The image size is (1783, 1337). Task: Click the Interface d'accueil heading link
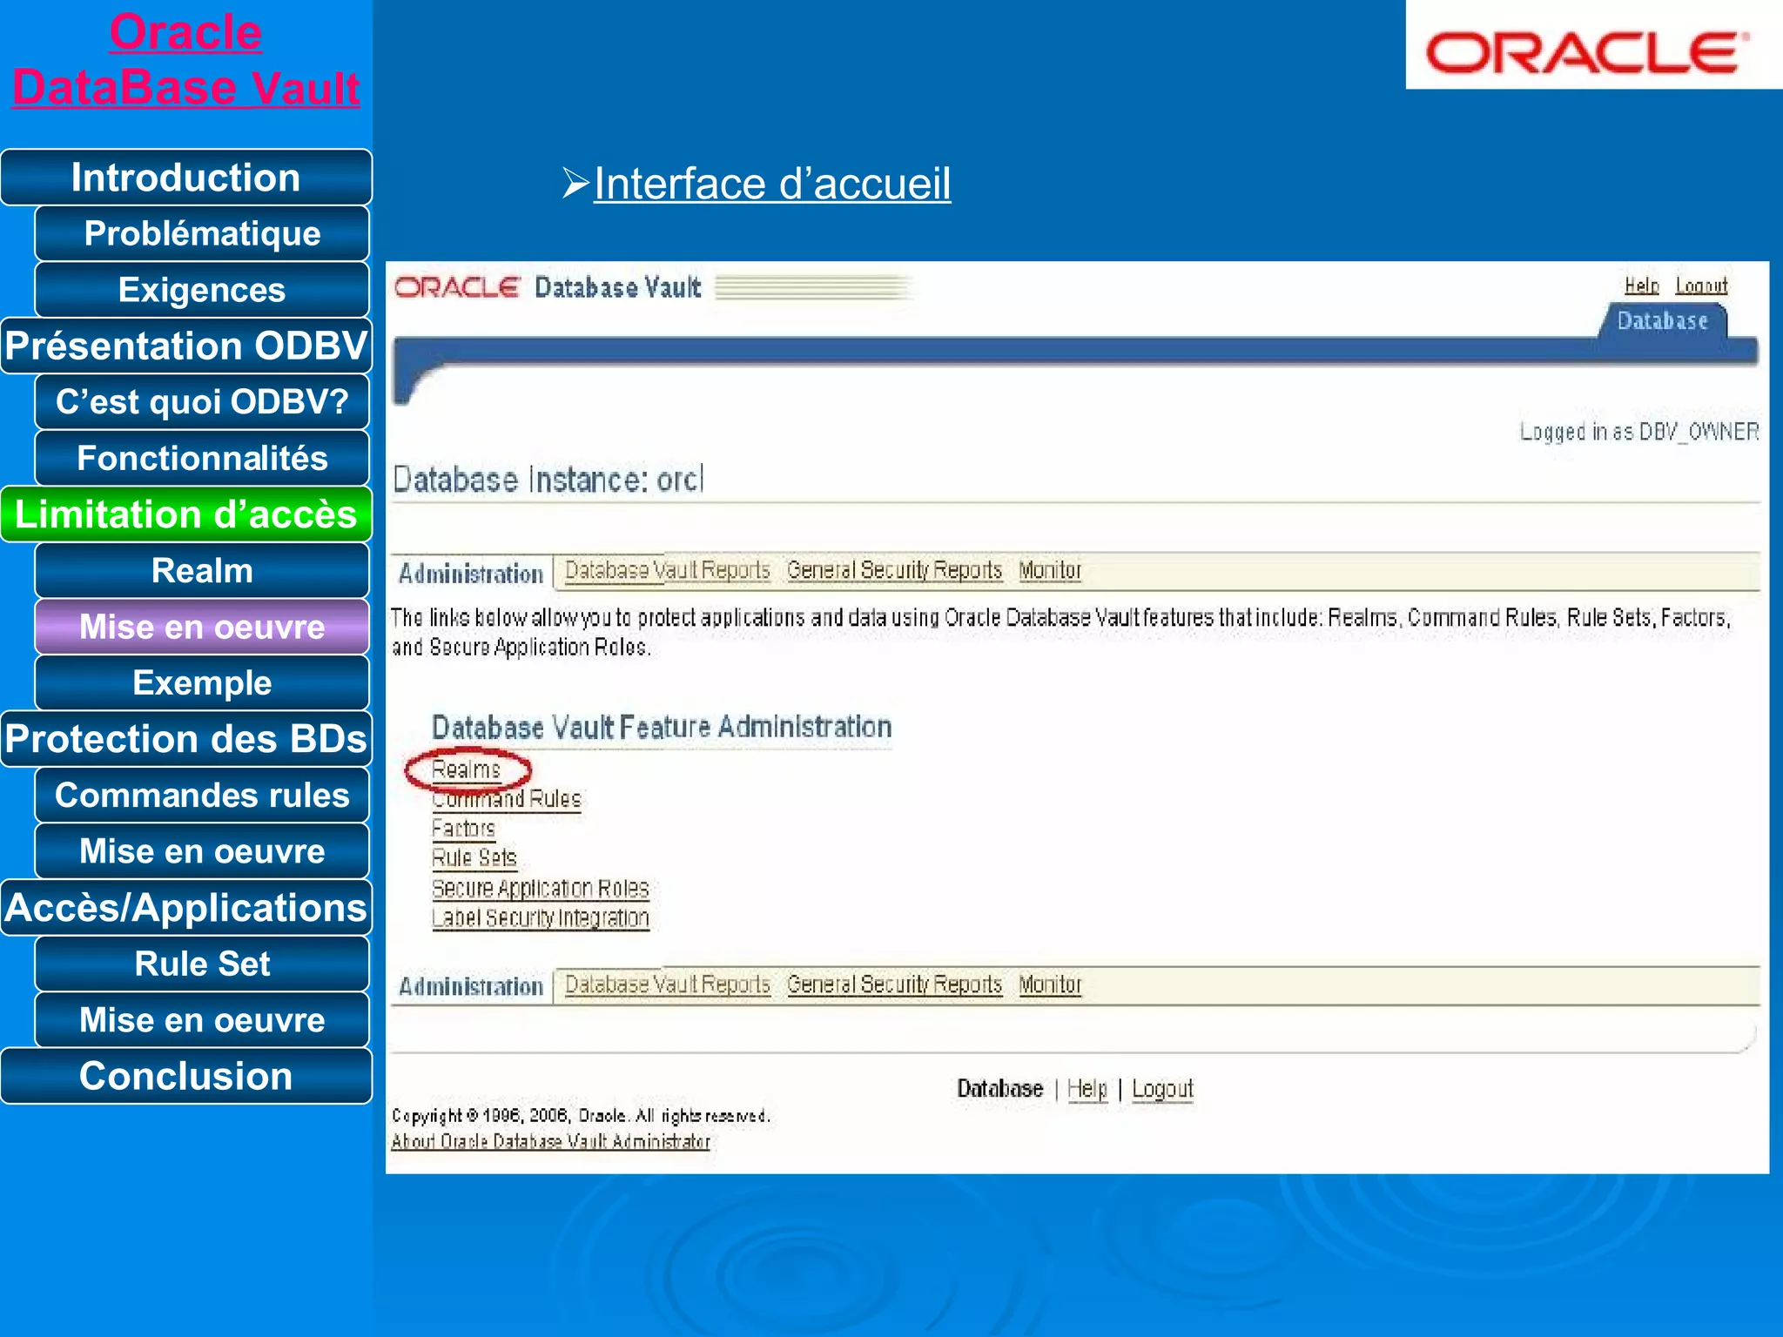(x=771, y=184)
